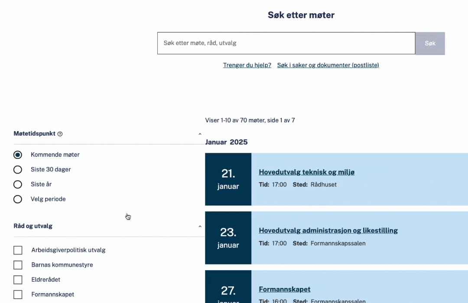Open Søk i saker og dokumenter link
This screenshot has height=303, width=468.
tap(328, 65)
